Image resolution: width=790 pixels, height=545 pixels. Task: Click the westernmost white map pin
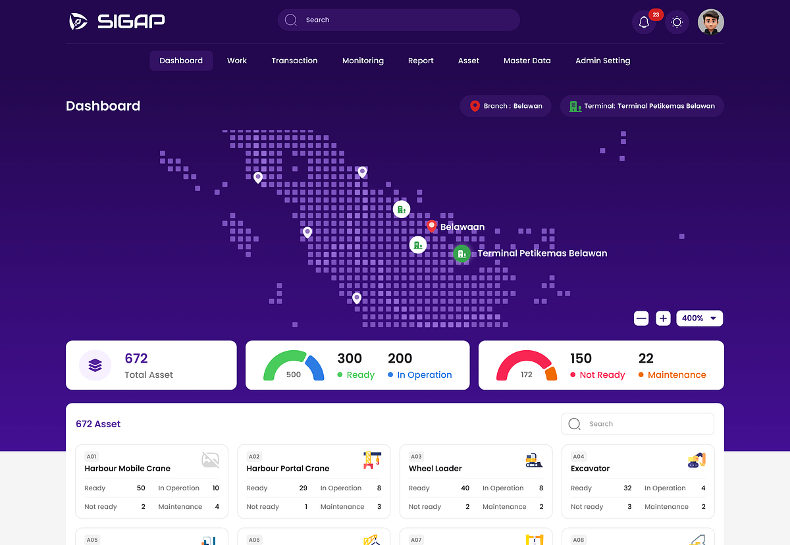coord(258,178)
